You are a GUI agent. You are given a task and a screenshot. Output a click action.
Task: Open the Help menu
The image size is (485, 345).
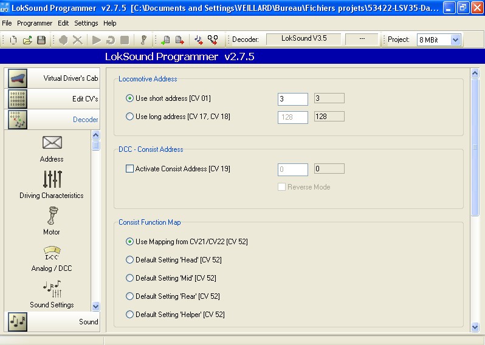110,23
